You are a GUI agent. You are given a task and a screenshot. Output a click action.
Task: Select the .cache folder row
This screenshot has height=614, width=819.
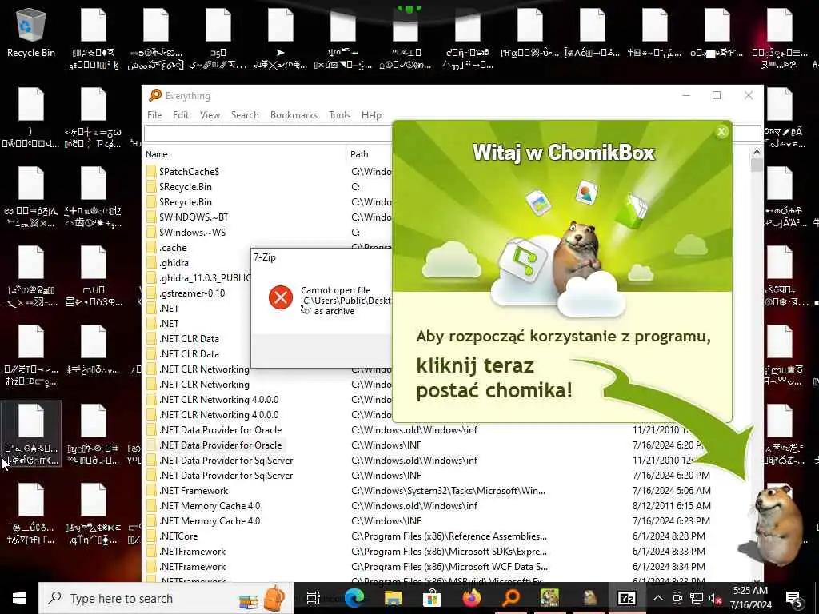[173, 248]
